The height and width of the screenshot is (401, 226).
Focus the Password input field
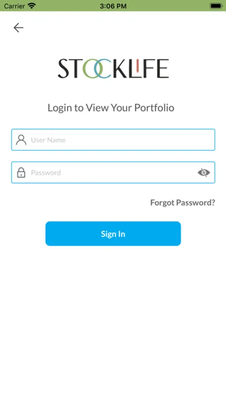click(x=113, y=172)
